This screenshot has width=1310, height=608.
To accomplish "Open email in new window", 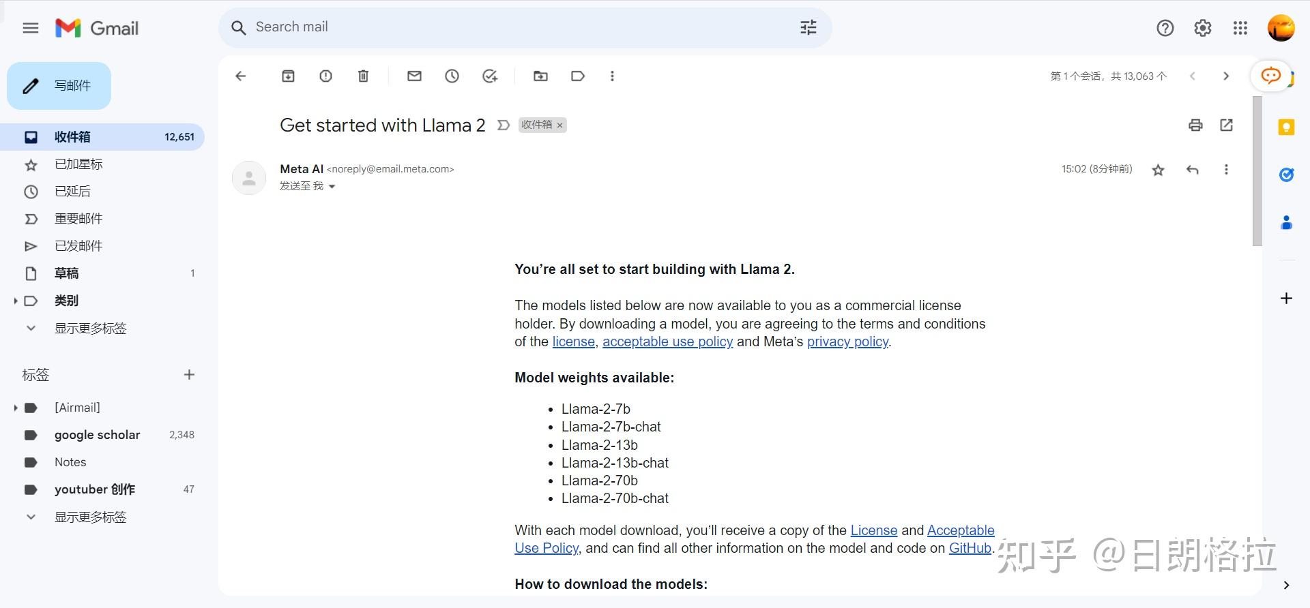I will (1227, 125).
